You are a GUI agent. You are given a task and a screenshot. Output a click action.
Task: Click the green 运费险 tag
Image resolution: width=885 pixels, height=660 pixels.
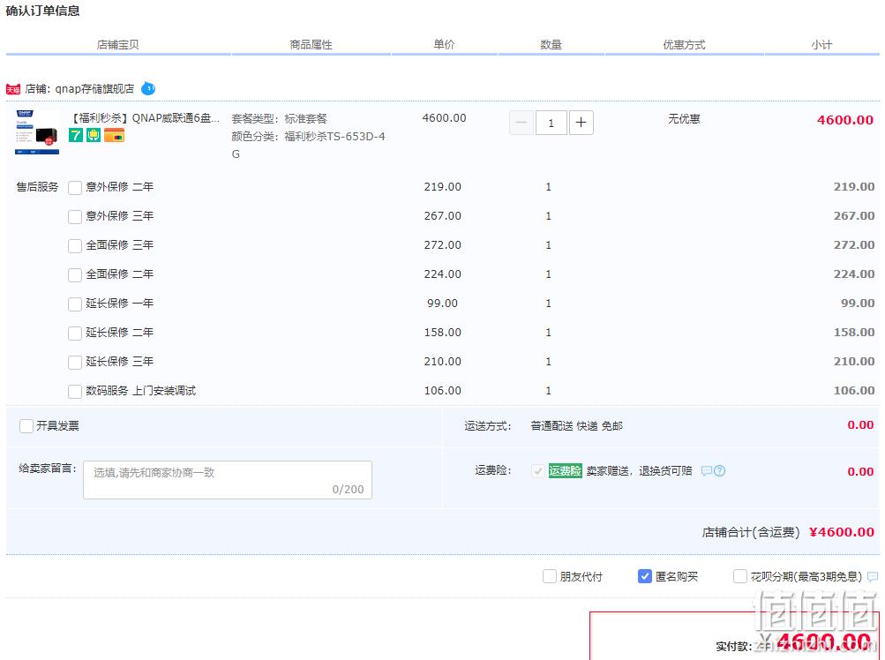pos(565,471)
